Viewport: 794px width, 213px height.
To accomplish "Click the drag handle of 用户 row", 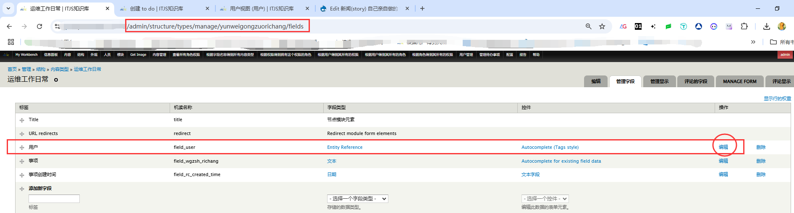I will coord(22,148).
